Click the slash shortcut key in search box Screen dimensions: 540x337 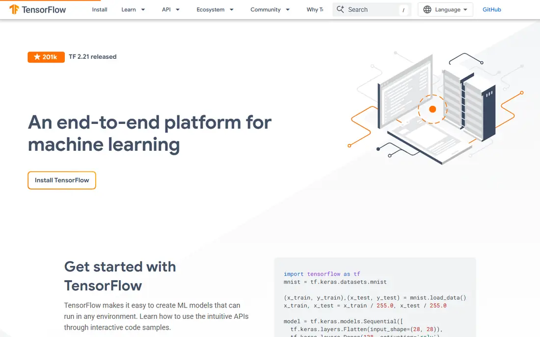click(x=403, y=10)
